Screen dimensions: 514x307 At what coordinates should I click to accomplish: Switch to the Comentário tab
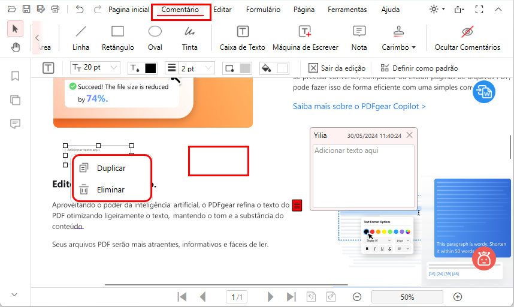[x=180, y=10]
